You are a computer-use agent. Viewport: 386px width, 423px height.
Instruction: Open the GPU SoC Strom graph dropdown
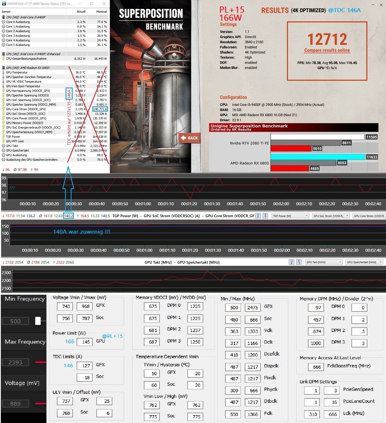tap(331, 216)
